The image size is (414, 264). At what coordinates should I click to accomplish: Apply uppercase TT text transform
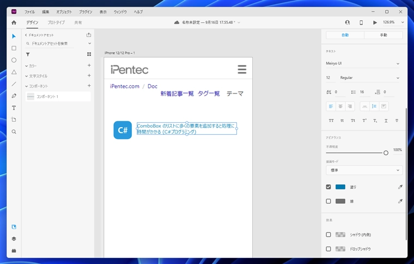(x=331, y=121)
